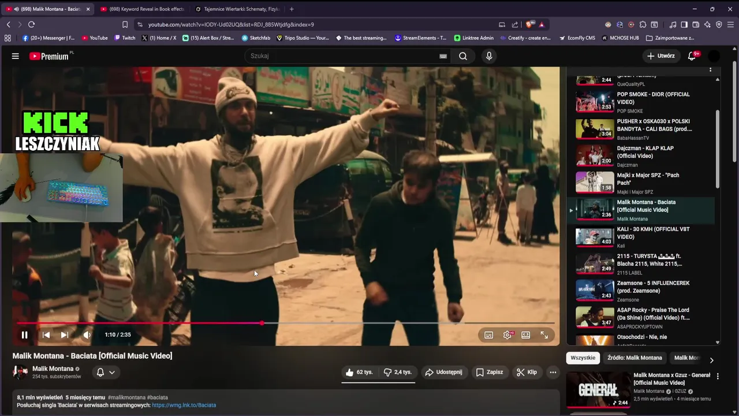This screenshot has height=416, width=739.
Task: Save video with Zapisz button
Action: coord(489,372)
